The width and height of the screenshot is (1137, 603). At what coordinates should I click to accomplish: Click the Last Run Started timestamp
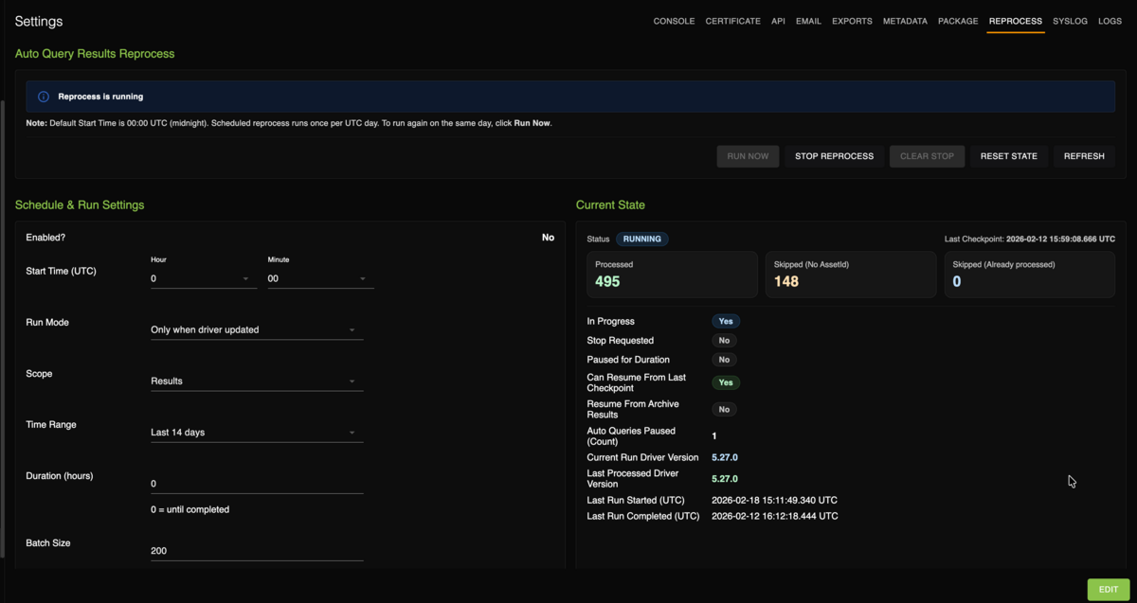774,500
